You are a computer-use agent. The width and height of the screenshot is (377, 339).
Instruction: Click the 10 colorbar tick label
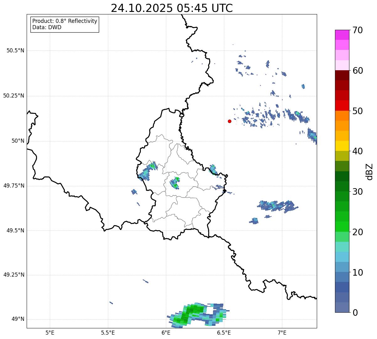click(x=358, y=273)
